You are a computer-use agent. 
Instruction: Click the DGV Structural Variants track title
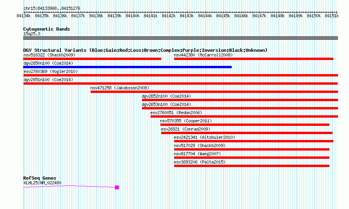145,50
